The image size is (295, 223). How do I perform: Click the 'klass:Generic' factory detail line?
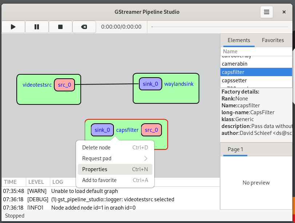238,119
